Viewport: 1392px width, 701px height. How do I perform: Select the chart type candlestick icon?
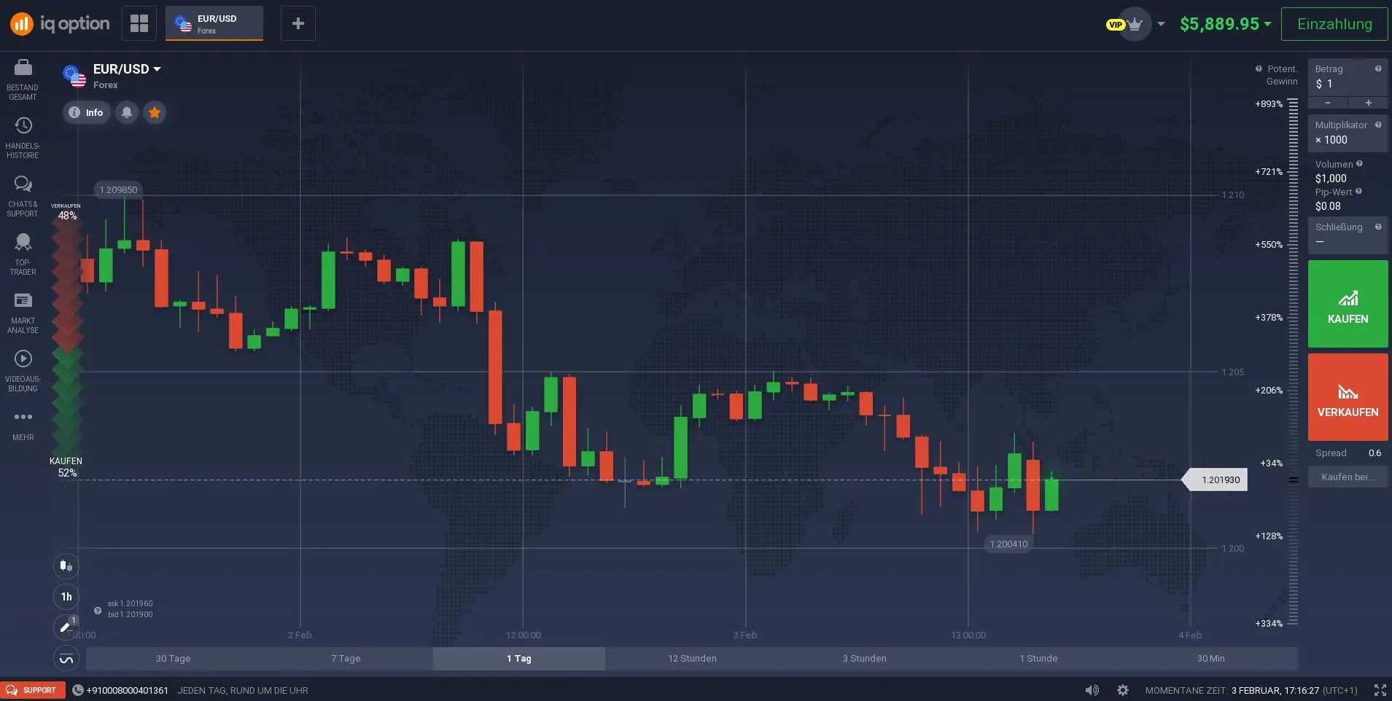(x=66, y=566)
